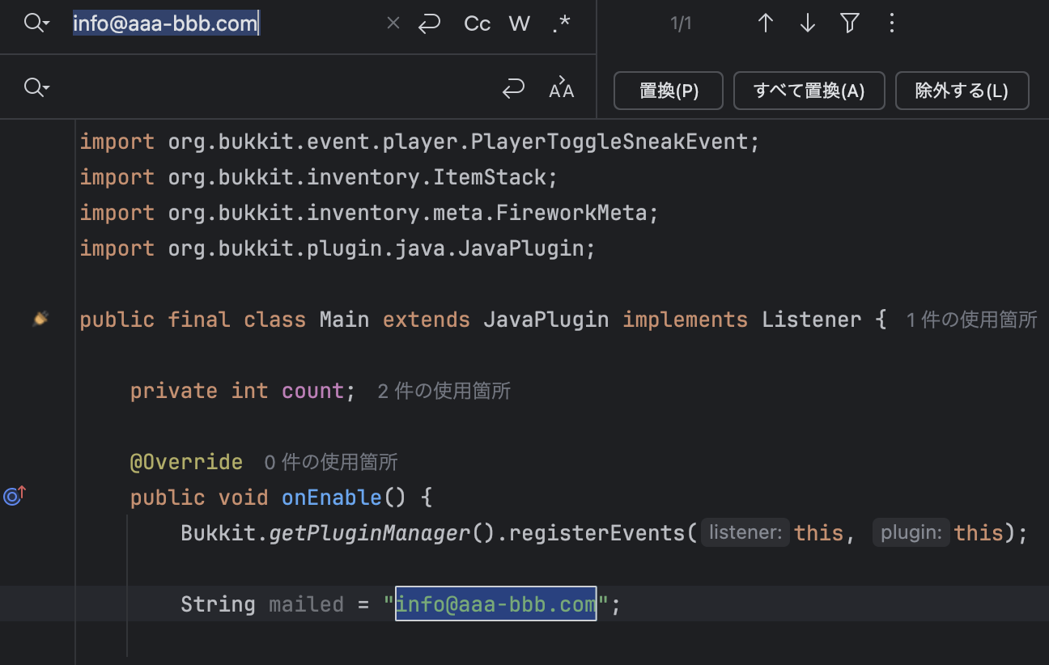Click the すべて置換(A) replace all button
This screenshot has width=1049, height=665.
(x=809, y=91)
